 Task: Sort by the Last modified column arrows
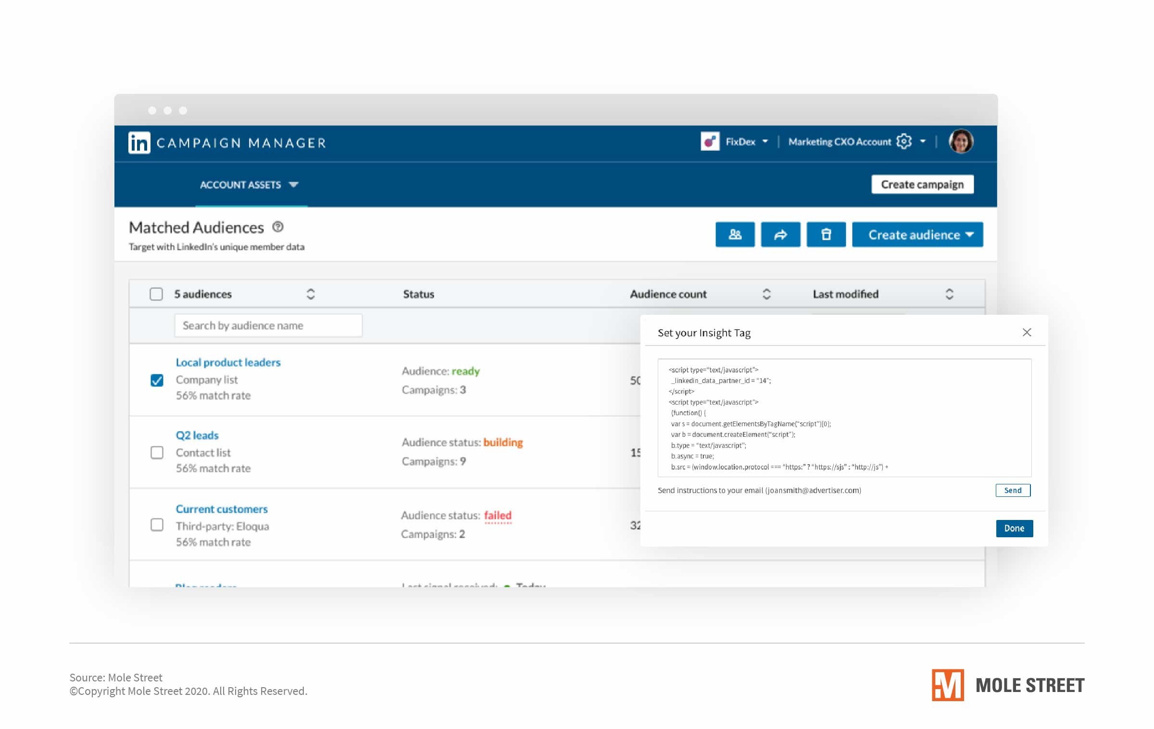[x=950, y=294]
